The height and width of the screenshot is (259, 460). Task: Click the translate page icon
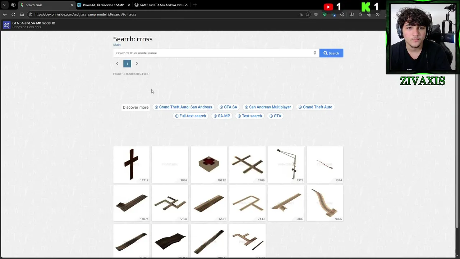pyautogui.click(x=300, y=14)
